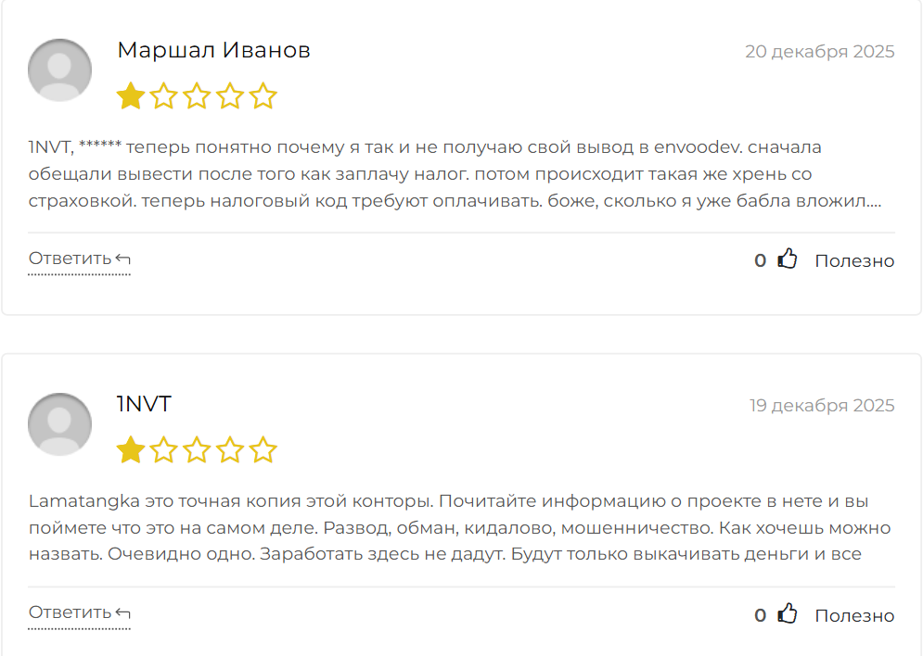Click the date 19 декабря 2025
923x656 pixels.
822,406
